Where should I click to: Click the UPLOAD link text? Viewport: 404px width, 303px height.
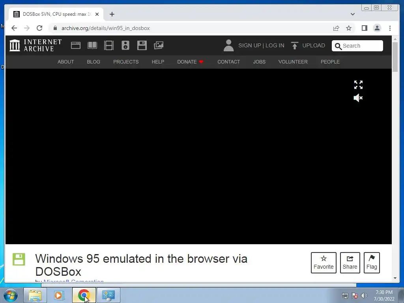[x=314, y=46]
